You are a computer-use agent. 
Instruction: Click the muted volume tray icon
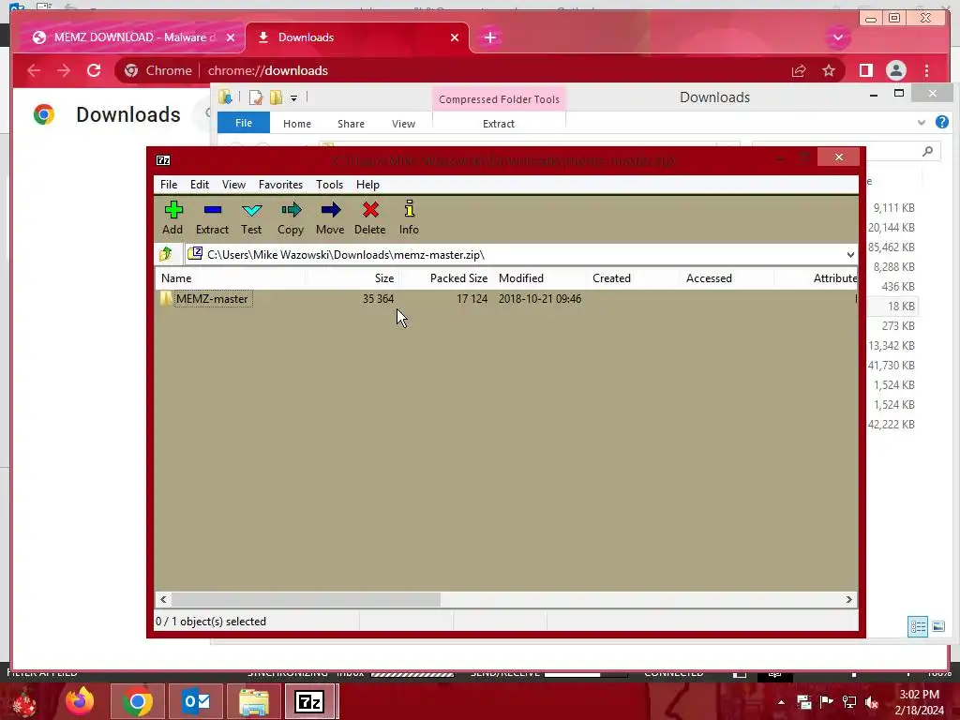pos(872,702)
